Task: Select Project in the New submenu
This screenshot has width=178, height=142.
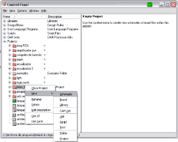Action: 65,139
